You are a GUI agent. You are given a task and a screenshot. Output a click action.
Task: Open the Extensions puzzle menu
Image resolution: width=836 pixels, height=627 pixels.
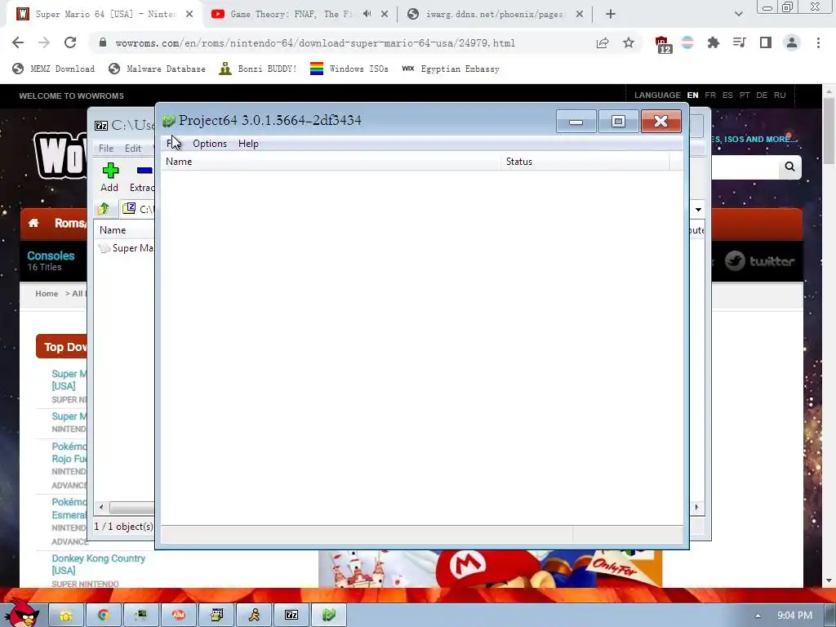[713, 42]
